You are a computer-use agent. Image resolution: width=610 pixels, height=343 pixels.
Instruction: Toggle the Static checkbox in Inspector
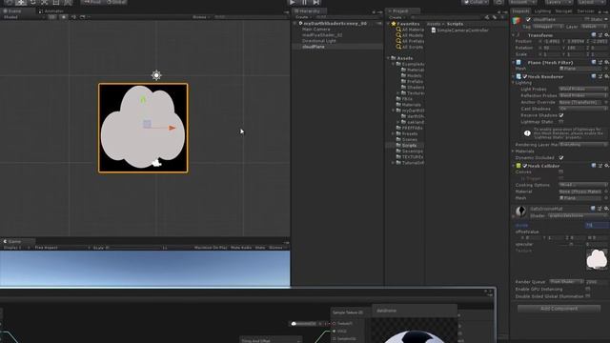(x=587, y=19)
